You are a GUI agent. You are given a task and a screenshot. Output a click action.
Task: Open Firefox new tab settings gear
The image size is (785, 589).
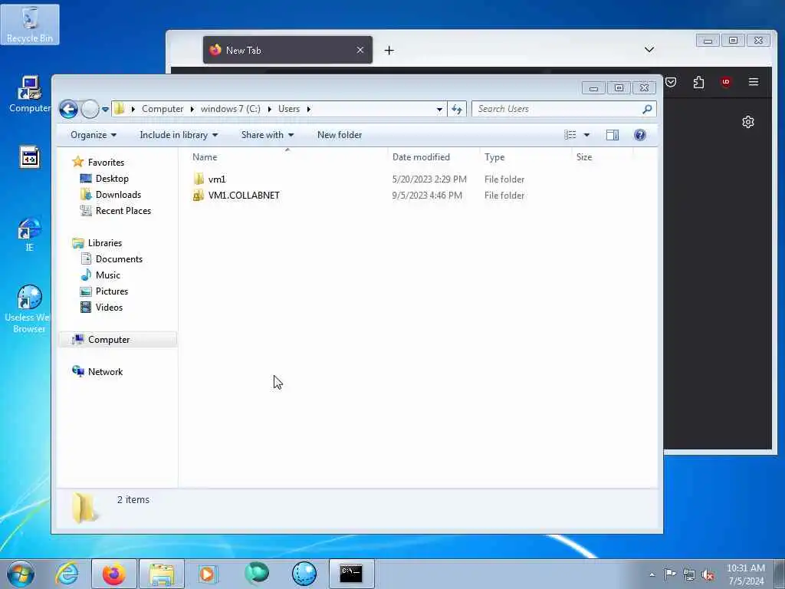click(748, 122)
